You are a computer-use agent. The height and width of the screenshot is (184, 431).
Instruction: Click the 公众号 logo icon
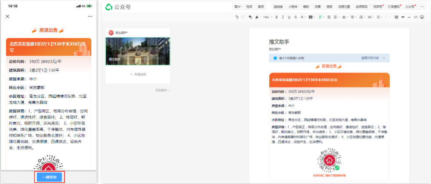click(109, 7)
